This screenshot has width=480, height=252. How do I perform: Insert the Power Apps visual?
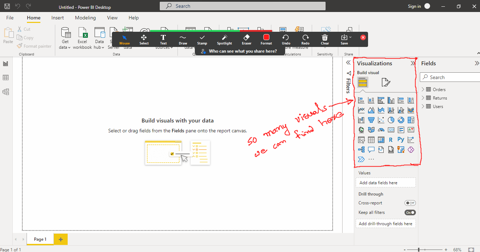point(411,150)
